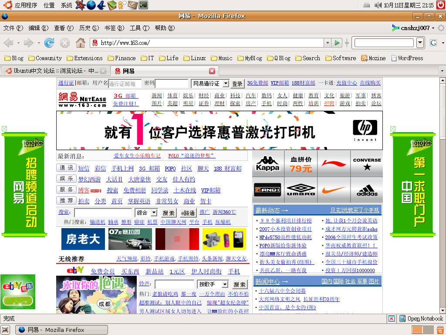The height and width of the screenshot is (335, 446).
Task: Open the Firefox home page icon
Action: click(81, 43)
